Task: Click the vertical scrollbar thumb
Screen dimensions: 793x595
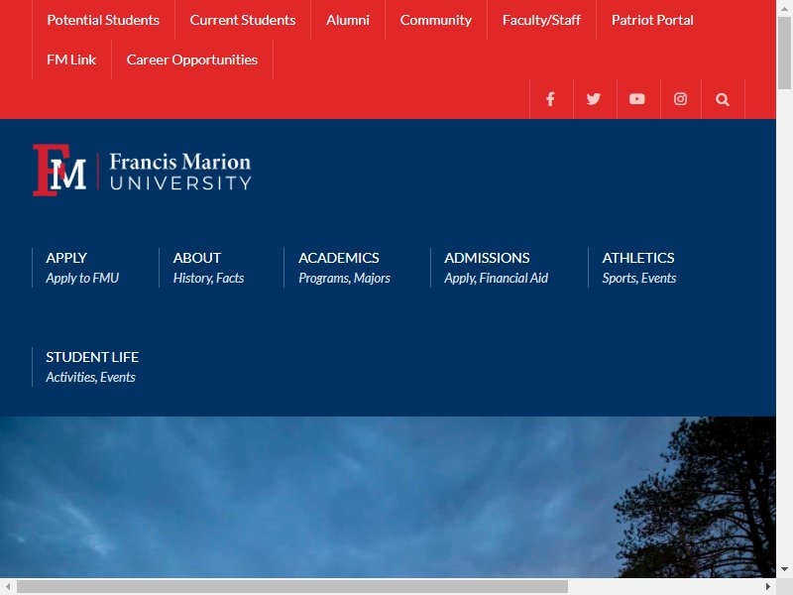Action: point(784,53)
